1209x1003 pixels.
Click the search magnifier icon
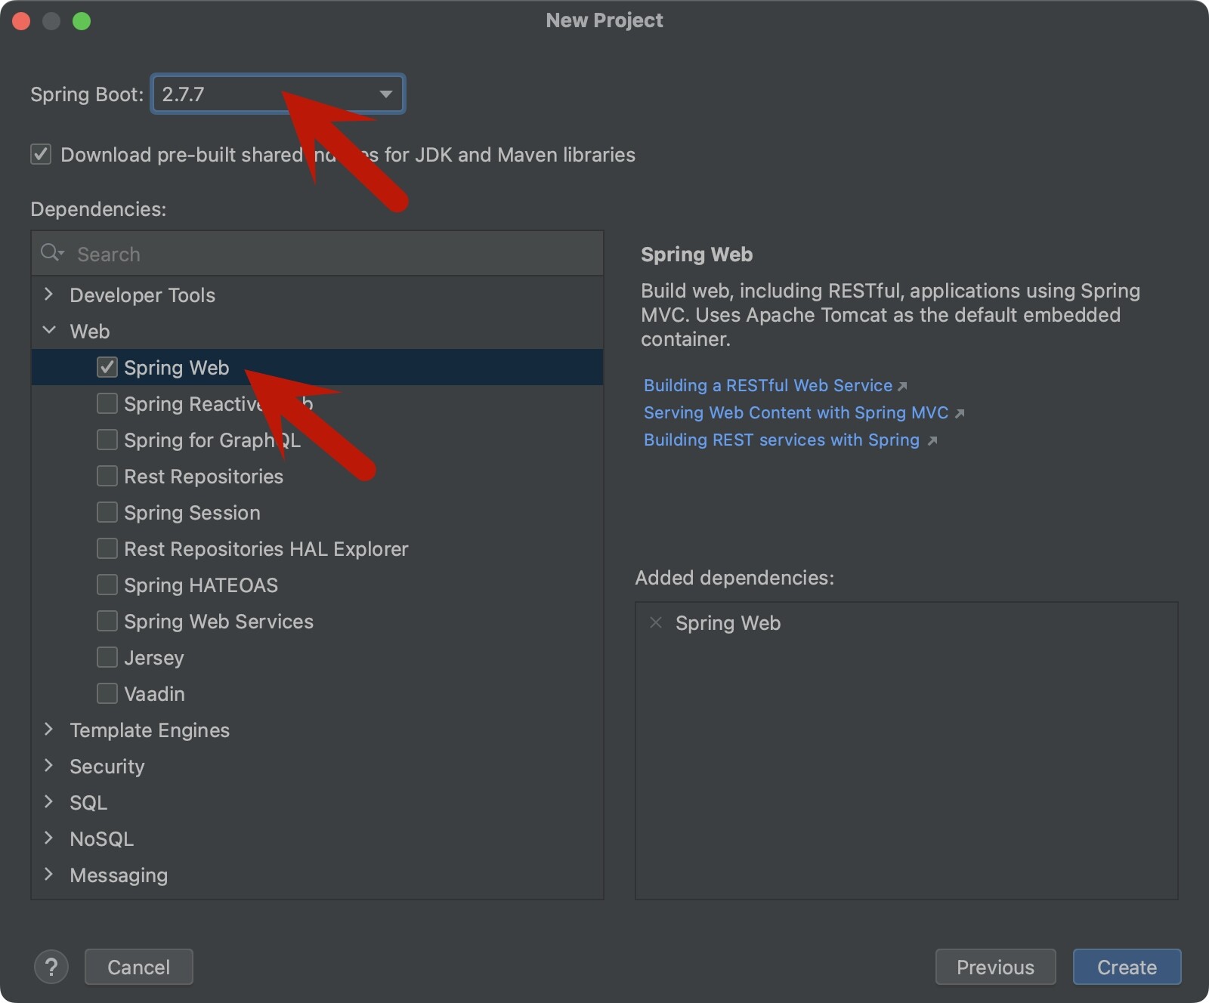[x=51, y=253]
